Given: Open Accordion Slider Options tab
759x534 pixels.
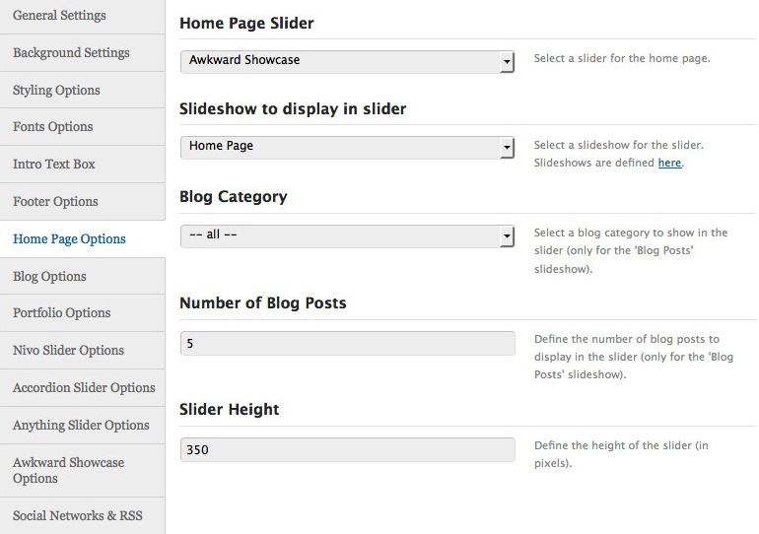Looking at the screenshot, I should tap(82, 388).
